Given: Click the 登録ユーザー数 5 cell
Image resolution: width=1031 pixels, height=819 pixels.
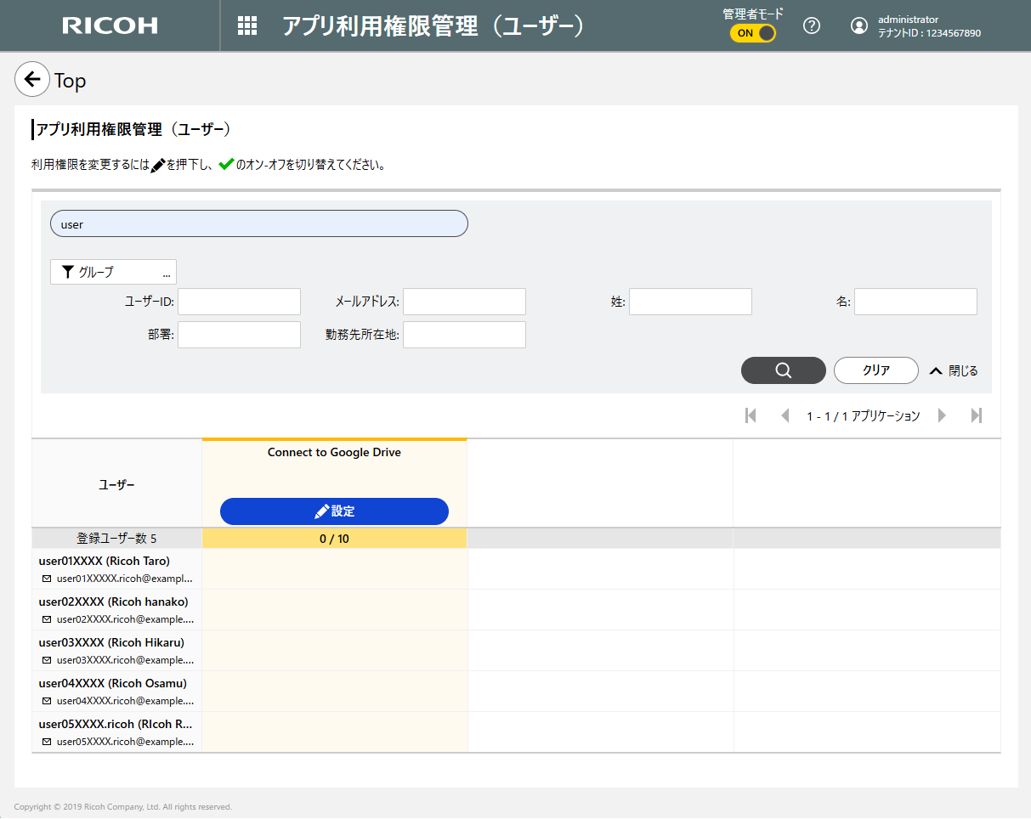Looking at the screenshot, I should pyautogui.click(x=116, y=539).
